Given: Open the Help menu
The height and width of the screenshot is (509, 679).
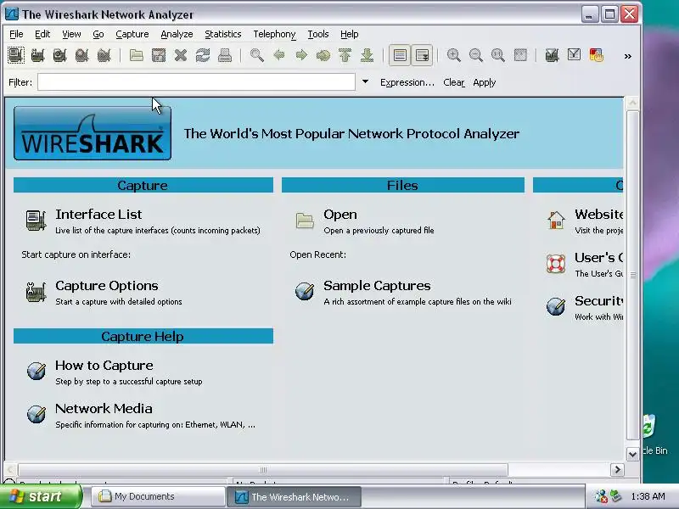Looking at the screenshot, I should tap(349, 34).
